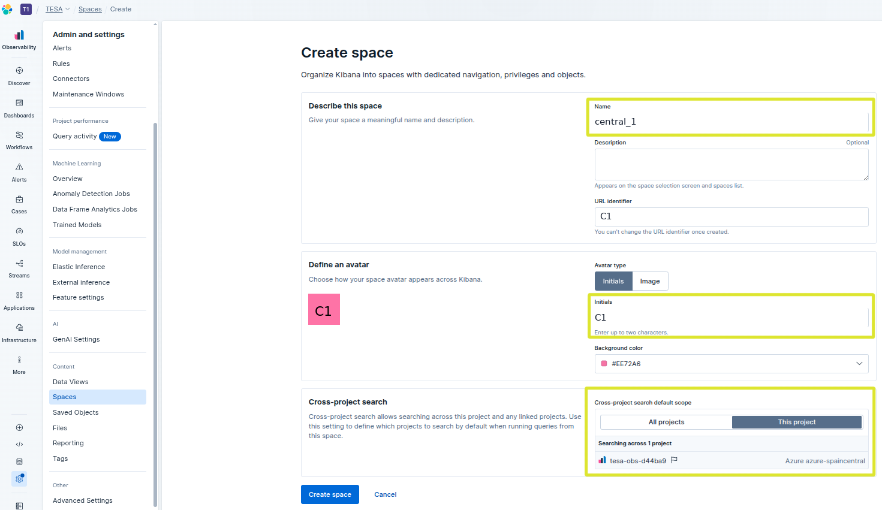The width and height of the screenshot is (882, 510).
Task: Select the Image avatar type
Action: [x=650, y=281]
